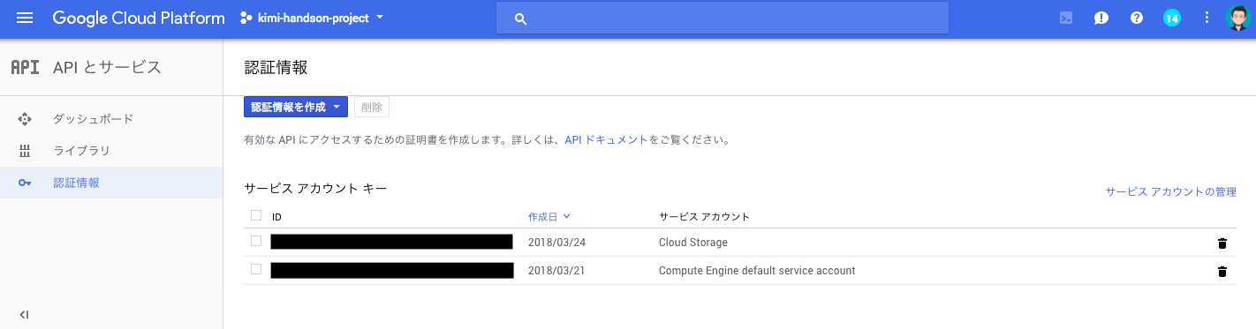Open the help question mark icon
Viewport: 1256px width, 329px height.
tap(1137, 18)
